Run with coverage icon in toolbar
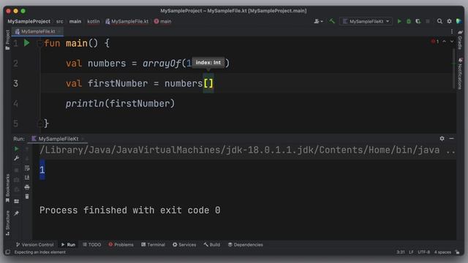This screenshot has width=468, height=263. pyautogui.click(x=418, y=21)
